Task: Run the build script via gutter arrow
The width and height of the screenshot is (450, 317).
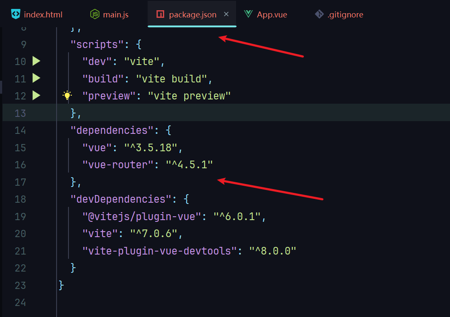Action: [36, 79]
